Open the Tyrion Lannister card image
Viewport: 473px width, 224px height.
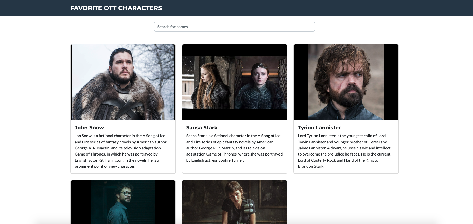pos(346,82)
